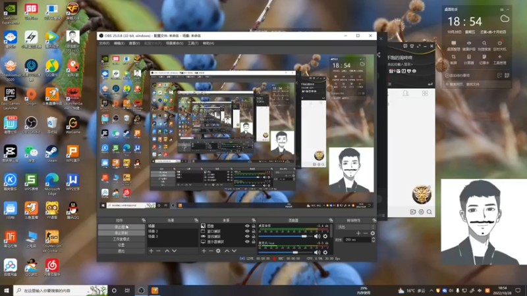Image resolution: width=527 pixels, height=296 pixels.
Task: Click the mixer panel vertical scrollbar
Action: click(x=331, y=232)
